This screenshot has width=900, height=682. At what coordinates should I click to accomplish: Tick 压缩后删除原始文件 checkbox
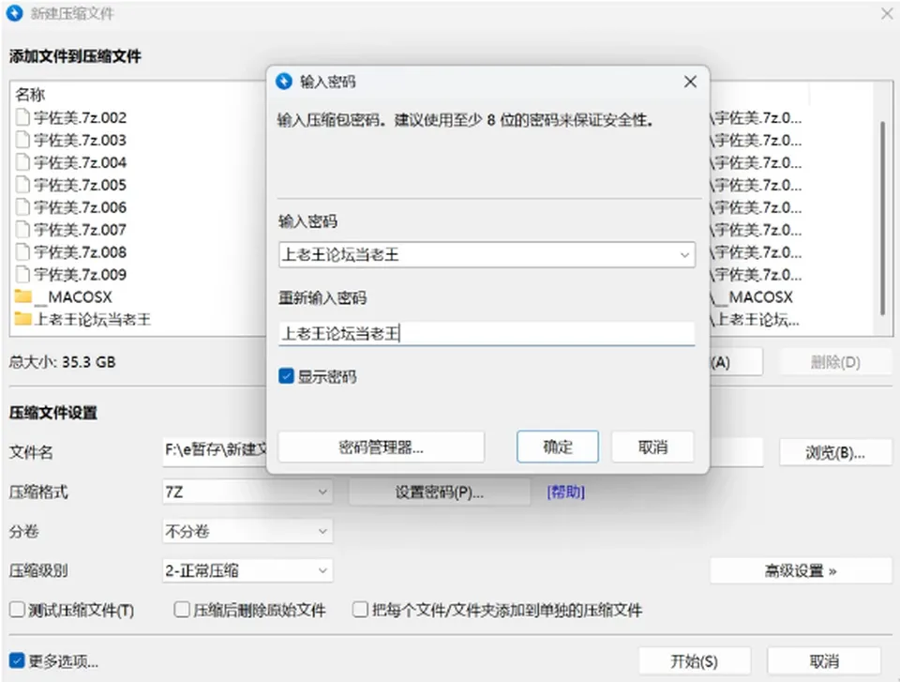182,610
